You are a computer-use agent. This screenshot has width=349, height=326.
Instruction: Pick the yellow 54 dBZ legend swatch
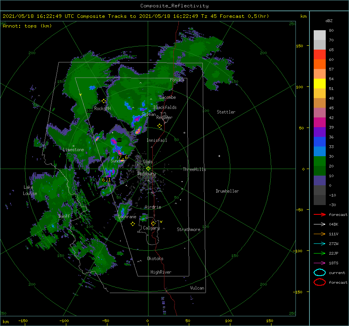pos(320,84)
